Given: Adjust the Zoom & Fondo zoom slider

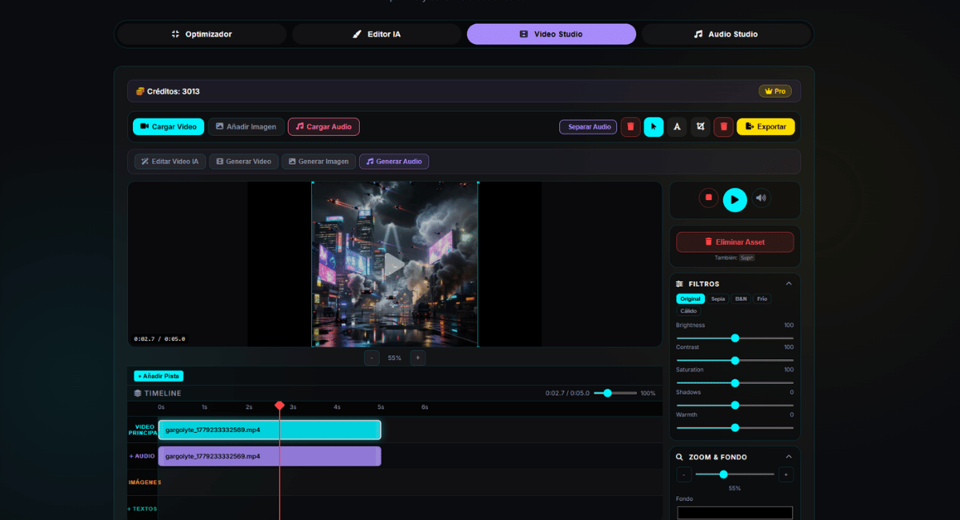Looking at the screenshot, I should coord(734,474).
